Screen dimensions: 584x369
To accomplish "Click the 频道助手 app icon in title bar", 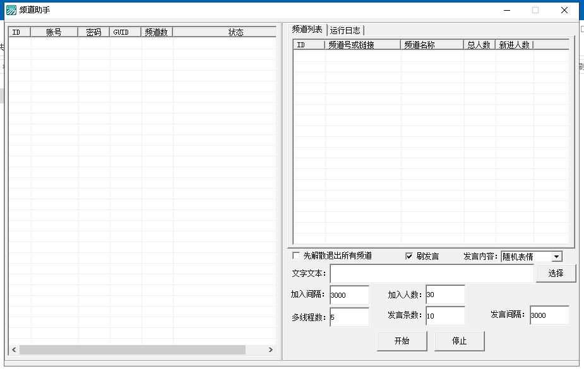I will coord(11,10).
